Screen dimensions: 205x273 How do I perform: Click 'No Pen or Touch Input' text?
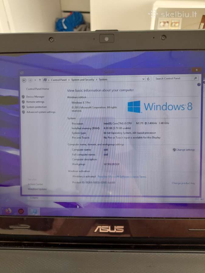tap(132, 137)
